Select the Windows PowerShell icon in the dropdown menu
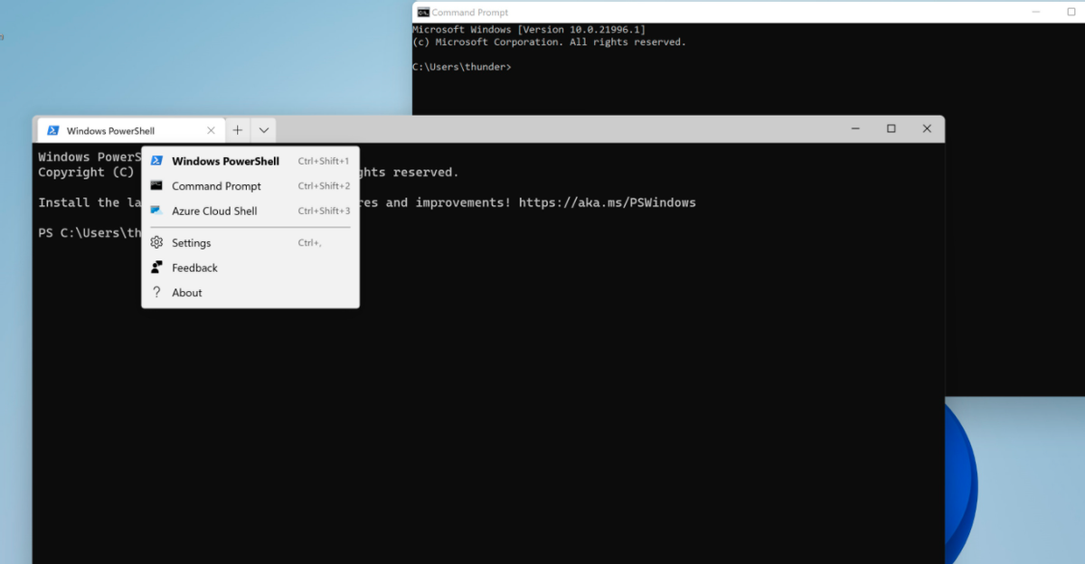Viewport: 1085px width, 564px height. (x=156, y=161)
